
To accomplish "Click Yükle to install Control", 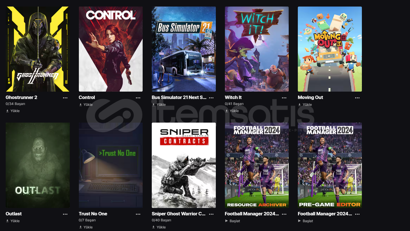I will coord(86,105).
